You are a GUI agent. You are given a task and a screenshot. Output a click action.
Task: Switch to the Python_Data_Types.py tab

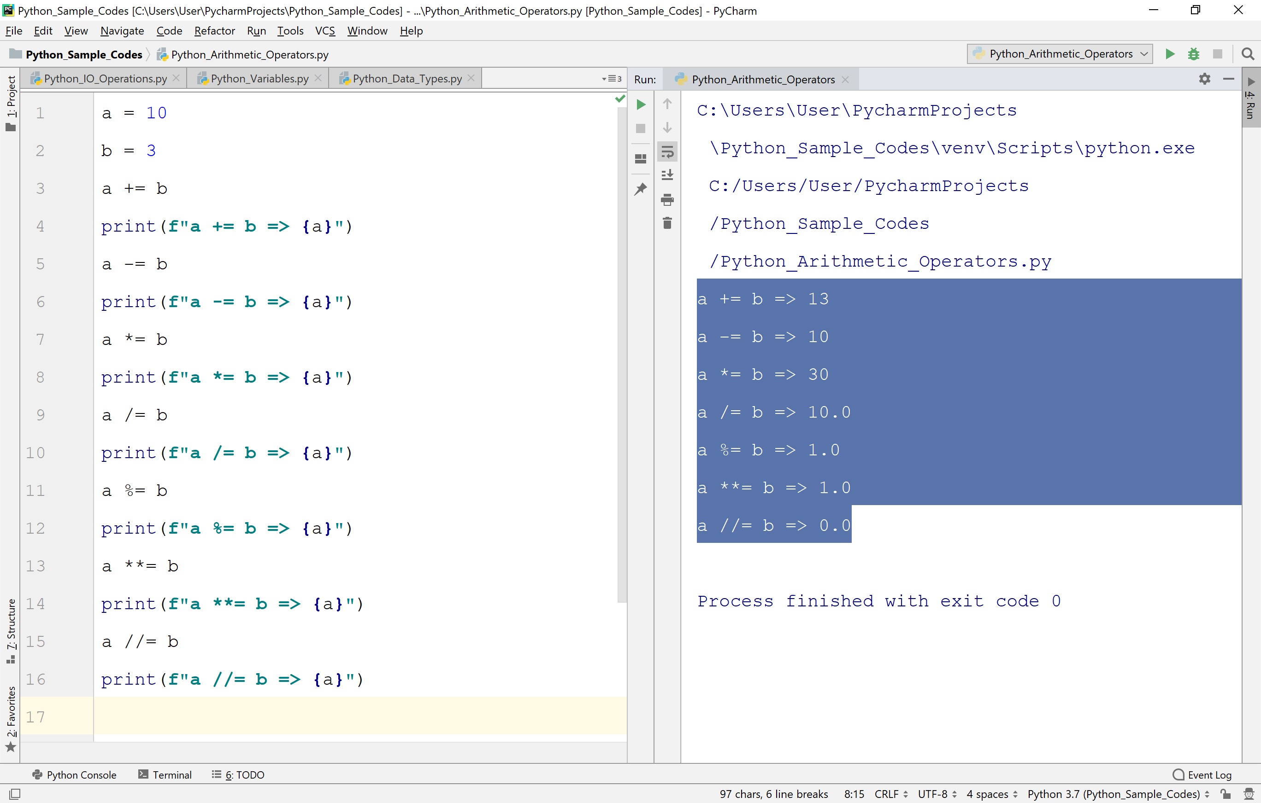[x=406, y=78]
